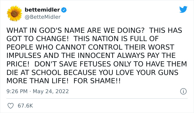Viewport: 194px width, 113px height.
Task: Click the @BetteMidler handle
Action: pyautogui.click(x=43, y=17)
